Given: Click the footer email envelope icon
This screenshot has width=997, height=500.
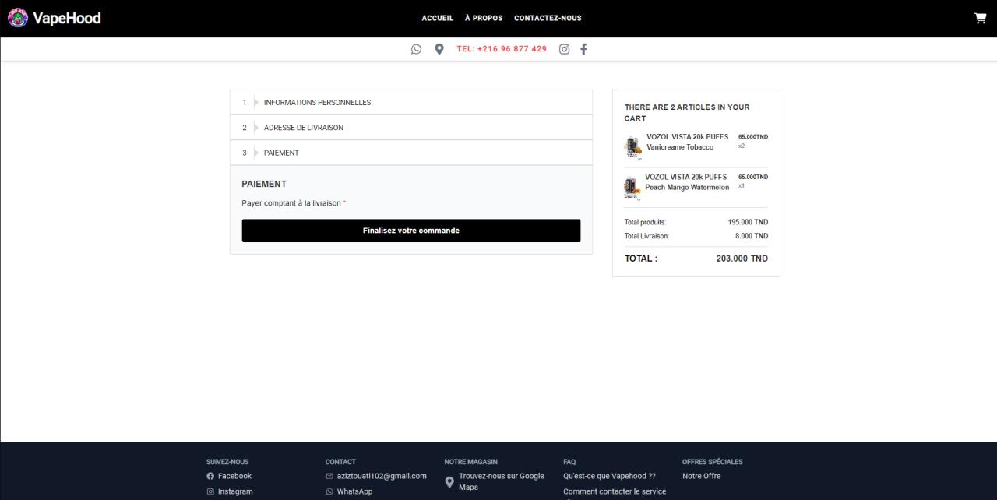Looking at the screenshot, I should pos(329,476).
